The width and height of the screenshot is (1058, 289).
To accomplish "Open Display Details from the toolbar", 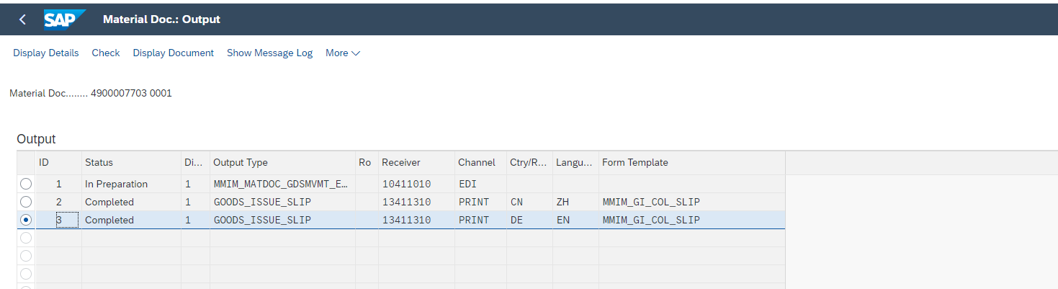I will point(46,53).
